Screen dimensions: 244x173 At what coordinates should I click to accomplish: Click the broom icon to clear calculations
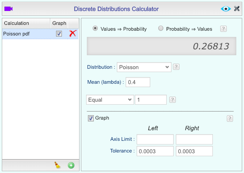click(58, 165)
